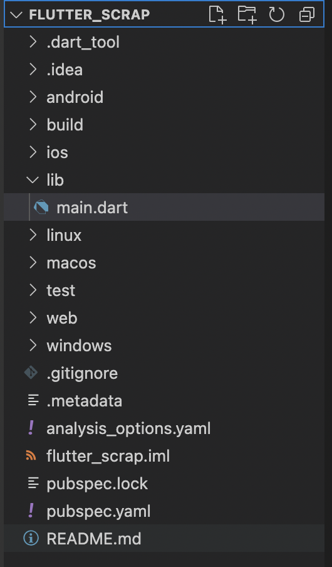Expand the .dart_tool folder chevron
This screenshot has width=332, height=567.
coord(33,42)
